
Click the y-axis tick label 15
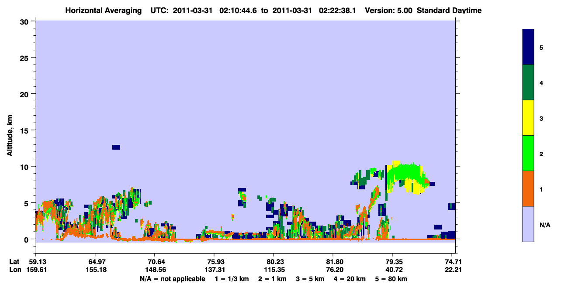(x=25, y=130)
